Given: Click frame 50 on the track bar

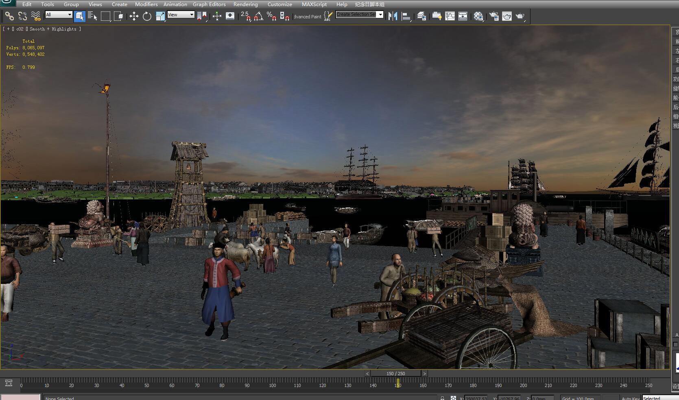Looking at the screenshot, I should (147, 385).
